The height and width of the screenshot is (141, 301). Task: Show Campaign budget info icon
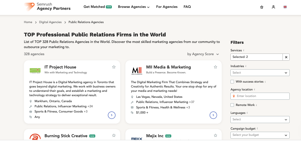257,129
